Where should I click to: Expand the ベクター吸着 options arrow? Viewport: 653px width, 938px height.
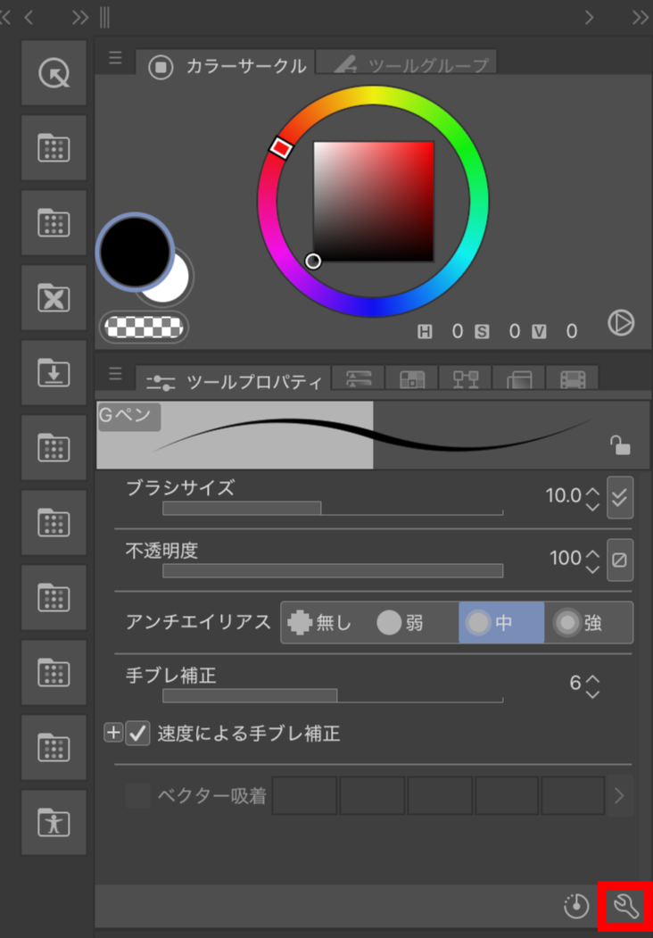pos(619,795)
